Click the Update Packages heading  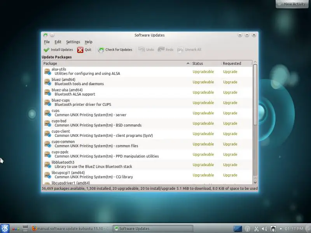pos(56,57)
